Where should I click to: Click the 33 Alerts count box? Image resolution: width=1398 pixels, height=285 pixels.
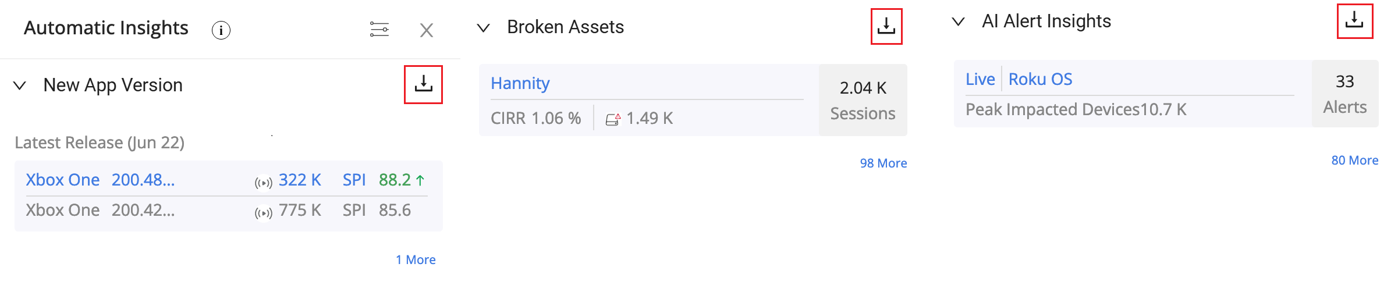[1344, 94]
